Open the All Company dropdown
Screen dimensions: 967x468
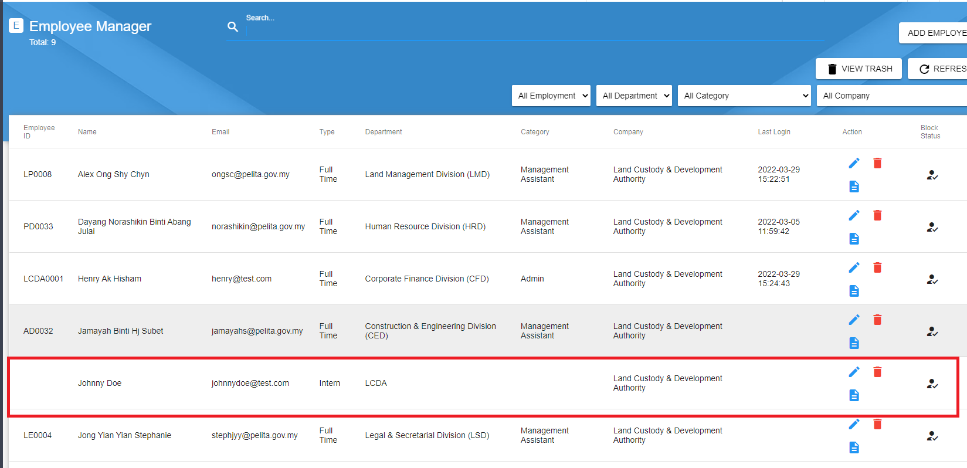pos(891,96)
